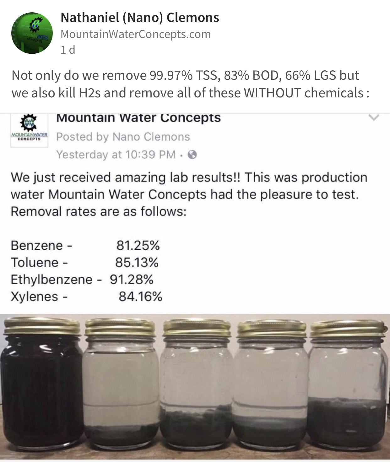
Task: Open the Nathaniel (Nano) Clemons name
Action: 140,18
